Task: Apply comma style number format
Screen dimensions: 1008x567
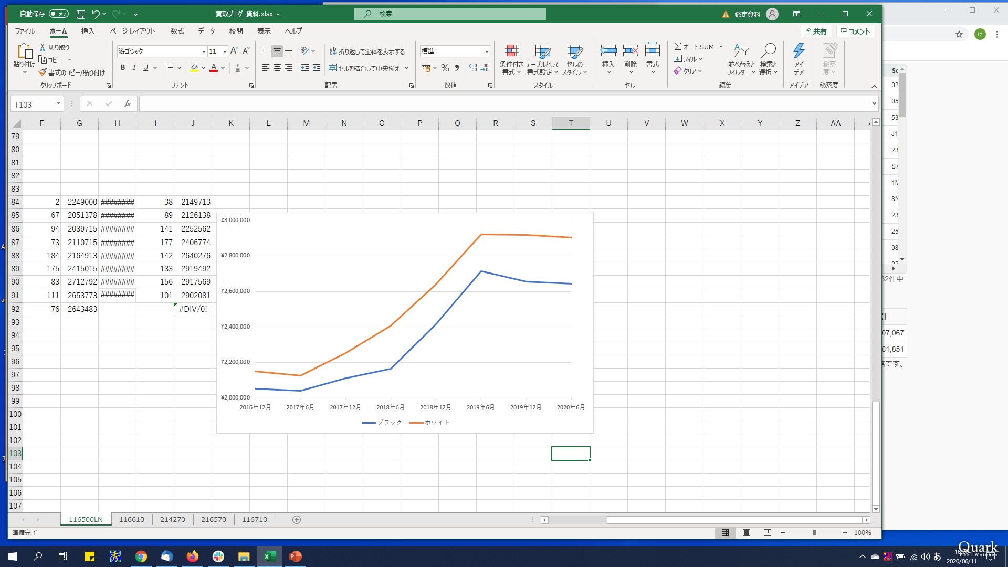Action: [457, 68]
